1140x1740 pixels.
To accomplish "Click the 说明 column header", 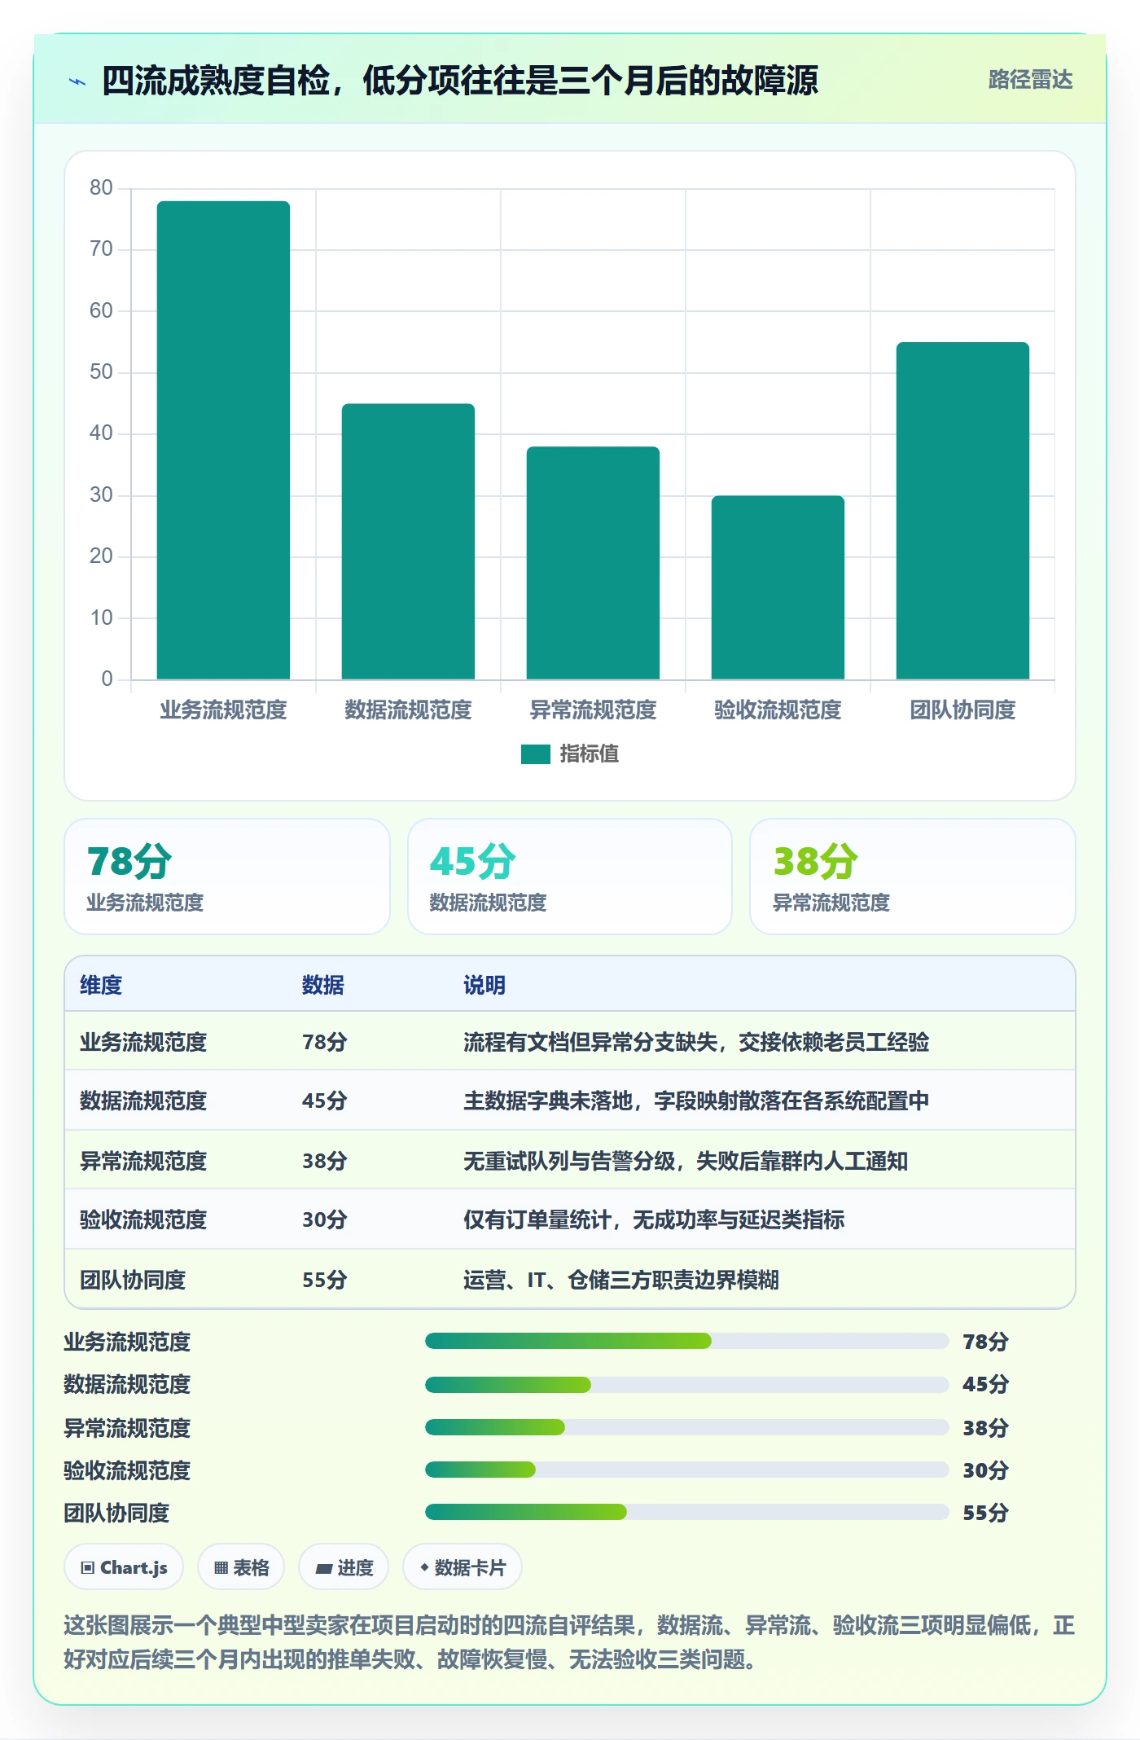I will tap(484, 985).
